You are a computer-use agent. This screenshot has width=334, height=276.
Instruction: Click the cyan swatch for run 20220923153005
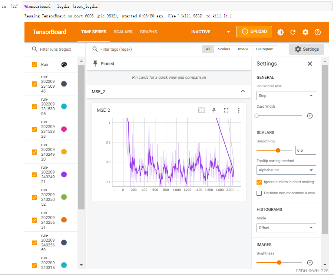[64, 106]
